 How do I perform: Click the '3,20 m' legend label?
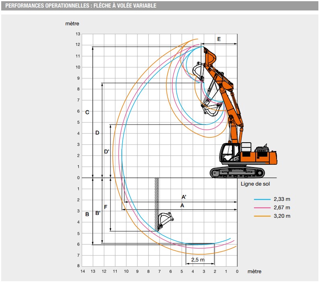(x=282, y=216)
